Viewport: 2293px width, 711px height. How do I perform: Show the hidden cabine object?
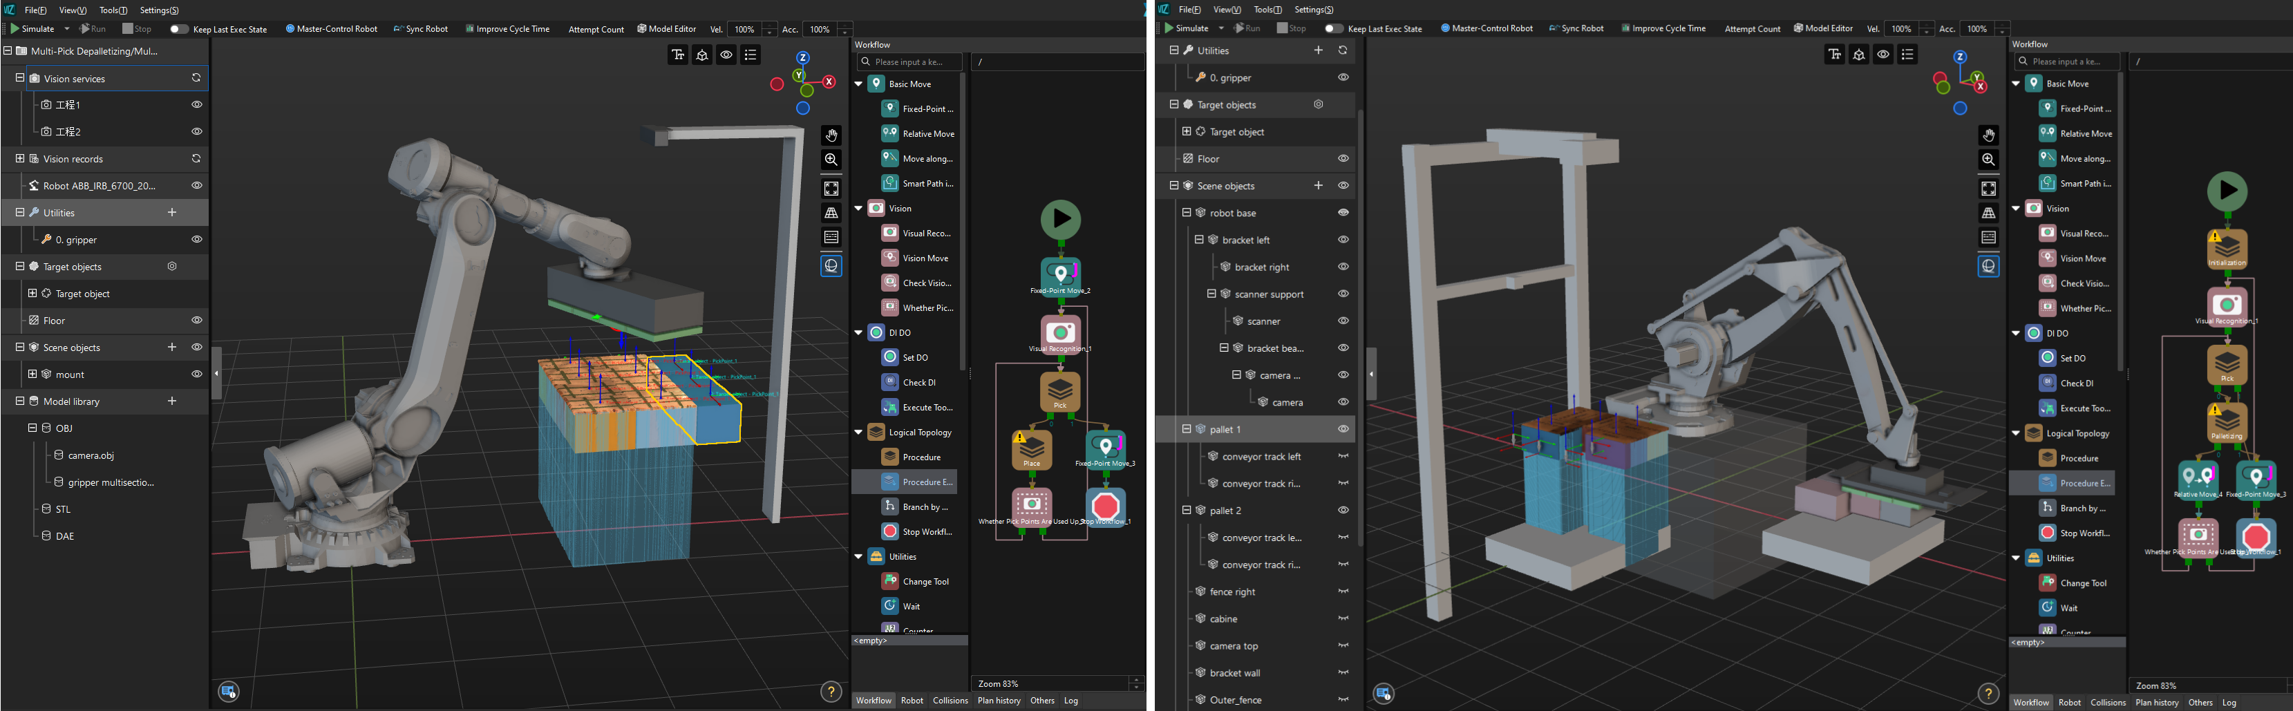[1343, 618]
